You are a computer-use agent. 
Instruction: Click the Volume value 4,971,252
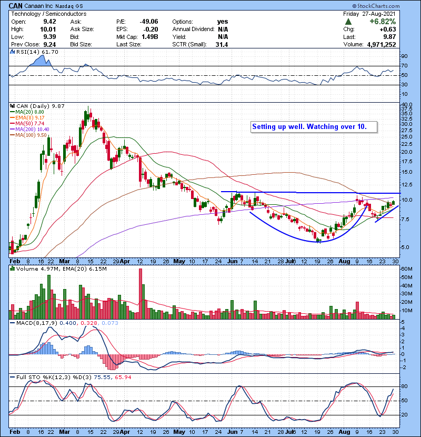(382, 44)
